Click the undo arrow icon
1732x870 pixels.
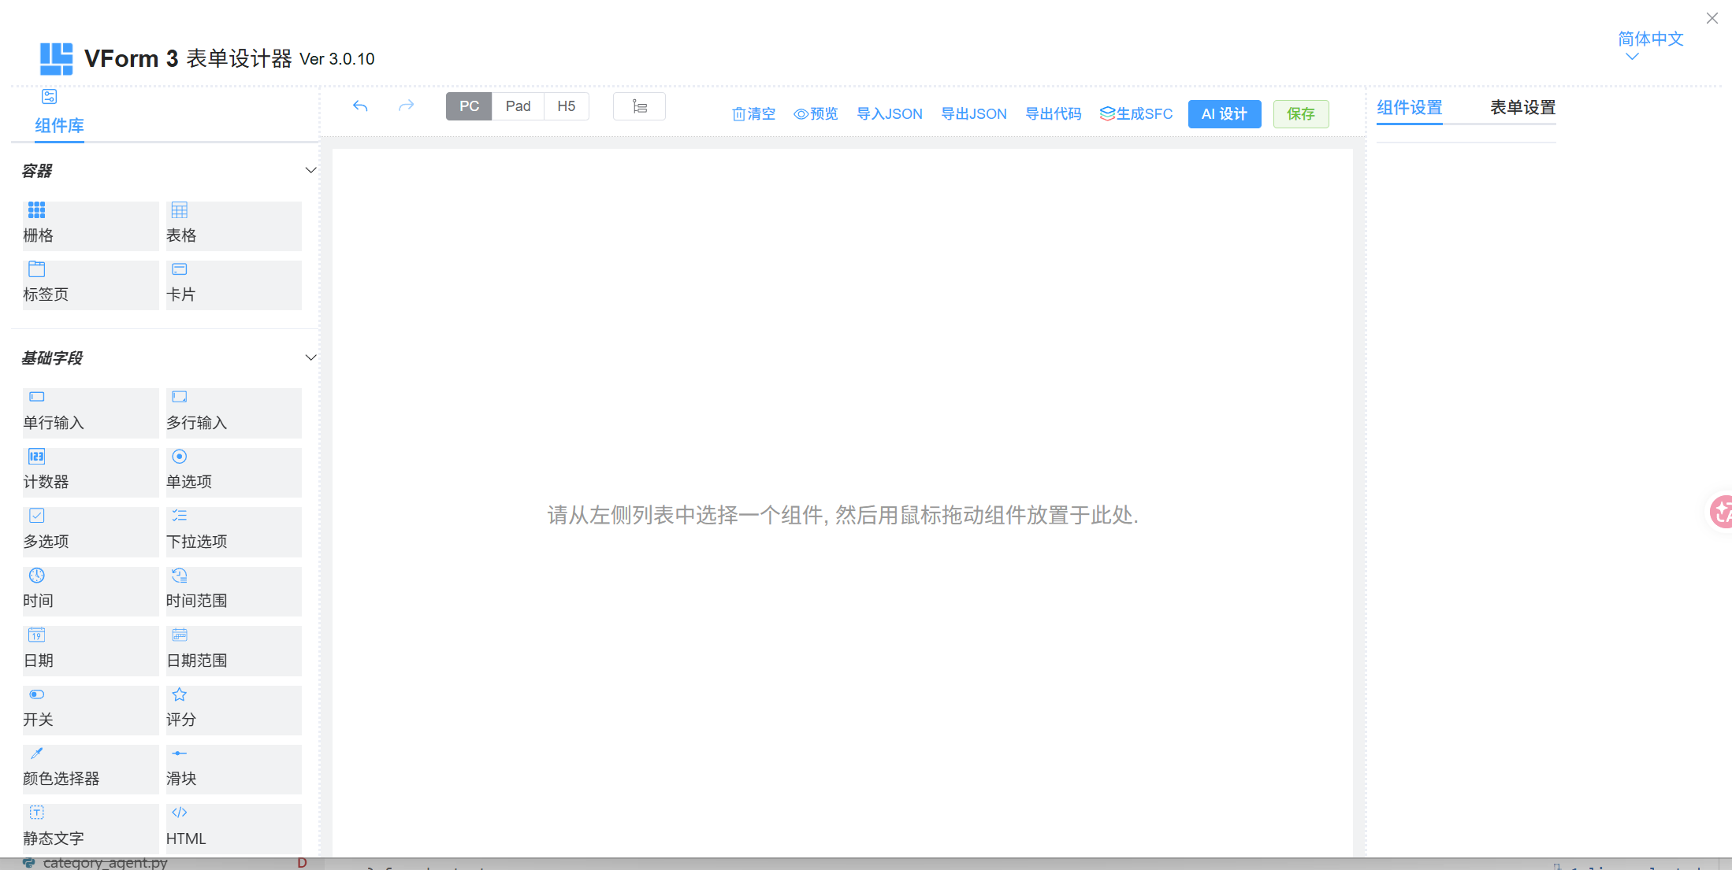[360, 106]
